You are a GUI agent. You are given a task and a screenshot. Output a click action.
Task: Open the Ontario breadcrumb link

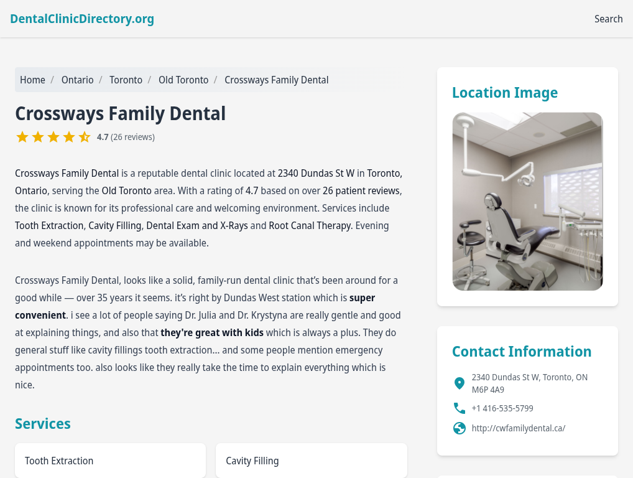[x=77, y=80]
